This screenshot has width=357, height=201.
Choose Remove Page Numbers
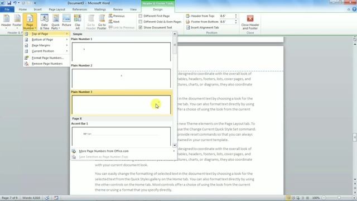(46, 64)
